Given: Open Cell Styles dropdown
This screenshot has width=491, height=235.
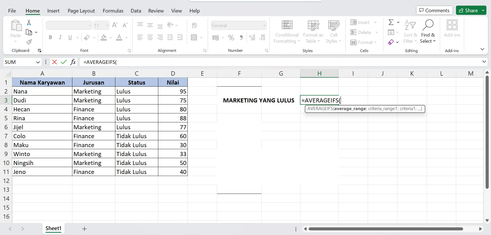Looking at the screenshot, I should coord(333,32).
